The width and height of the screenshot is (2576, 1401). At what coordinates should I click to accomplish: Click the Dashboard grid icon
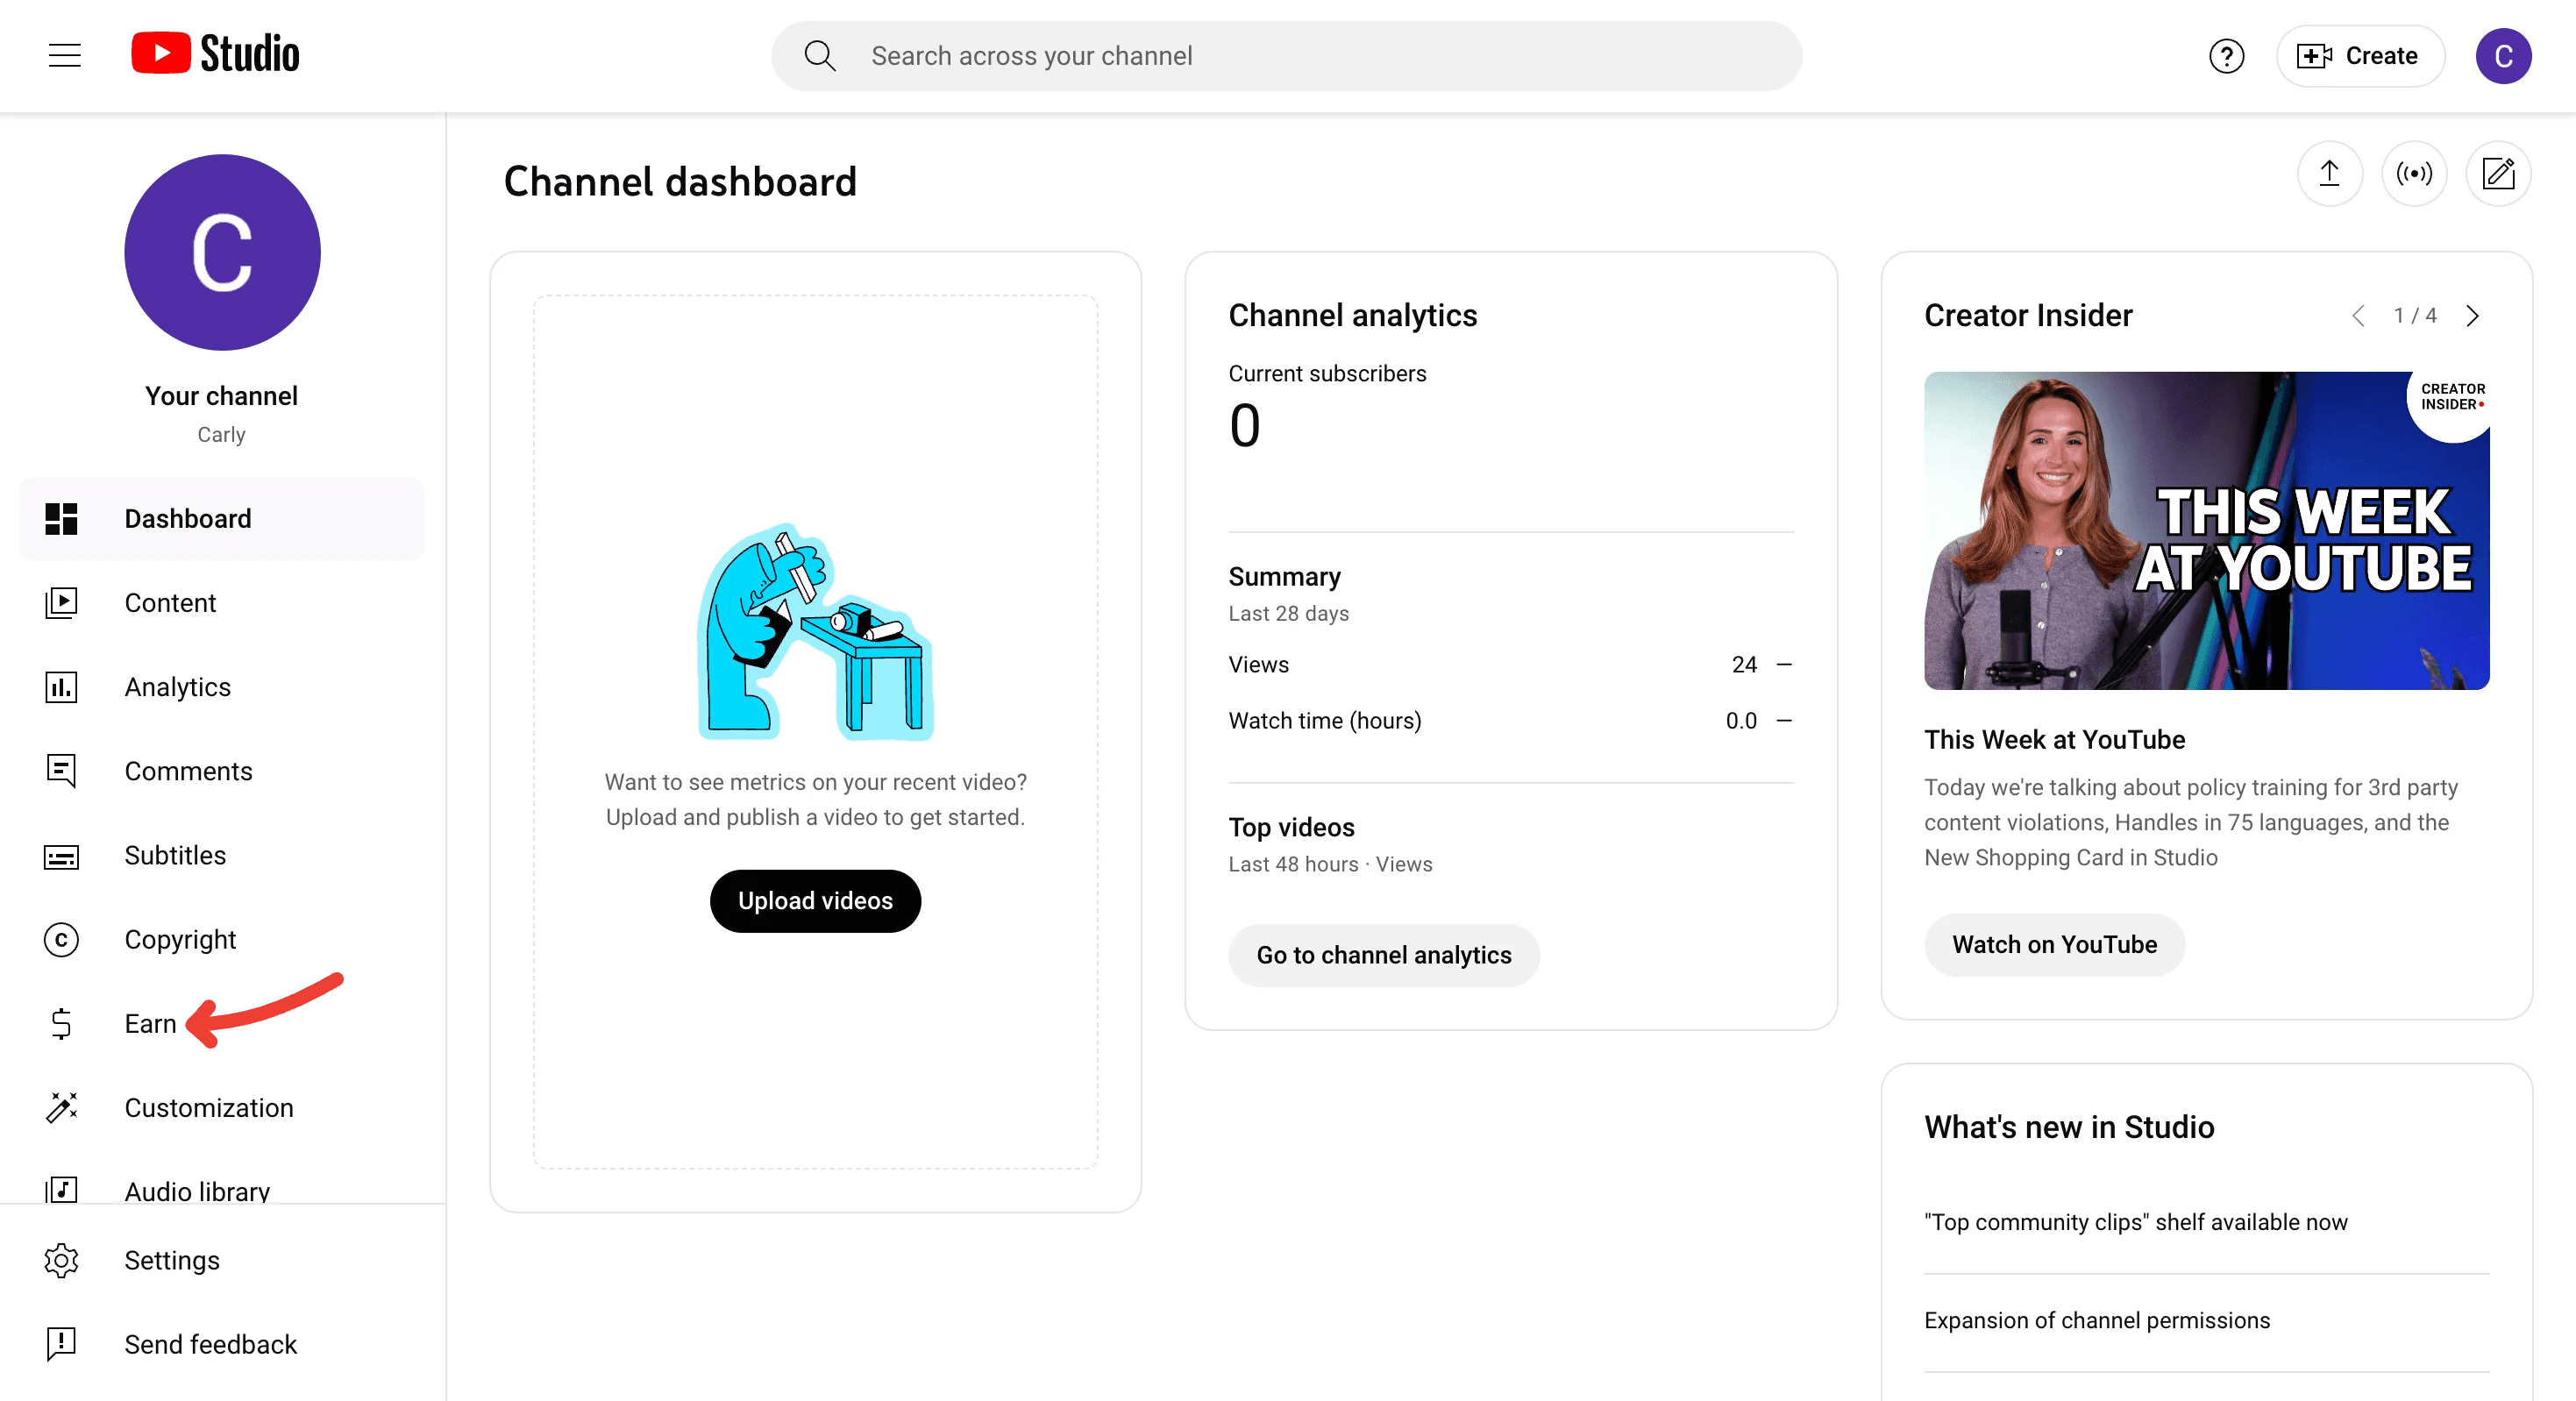tap(61, 519)
